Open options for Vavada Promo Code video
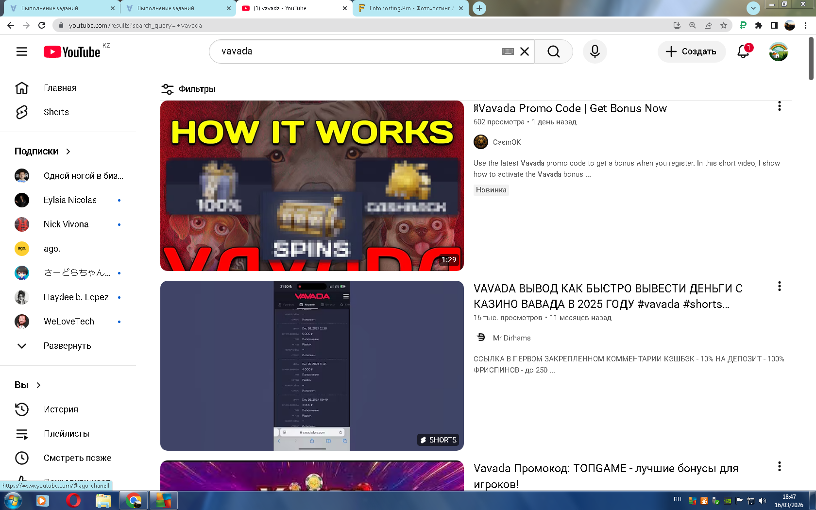Screen dimensions: 816x510 click(x=780, y=106)
